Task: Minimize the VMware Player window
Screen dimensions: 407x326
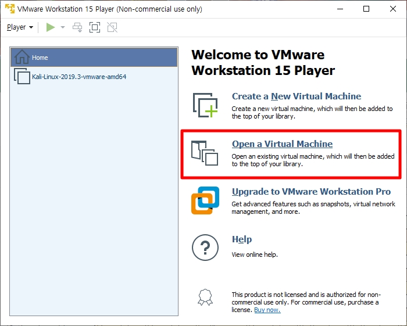Action: coord(340,9)
